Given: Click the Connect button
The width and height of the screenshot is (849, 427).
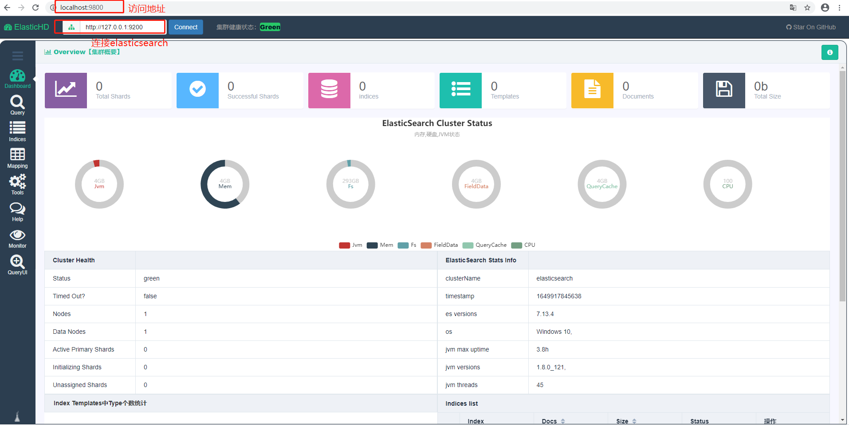Looking at the screenshot, I should pyautogui.click(x=186, y=27).
